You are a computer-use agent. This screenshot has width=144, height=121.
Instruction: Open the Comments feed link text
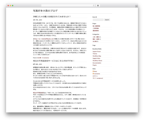(x=97, y=74)
